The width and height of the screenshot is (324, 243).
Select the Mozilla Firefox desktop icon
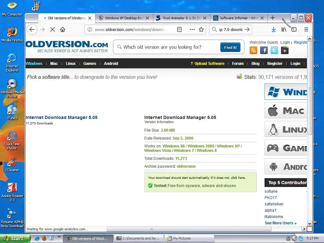point(12,34)
